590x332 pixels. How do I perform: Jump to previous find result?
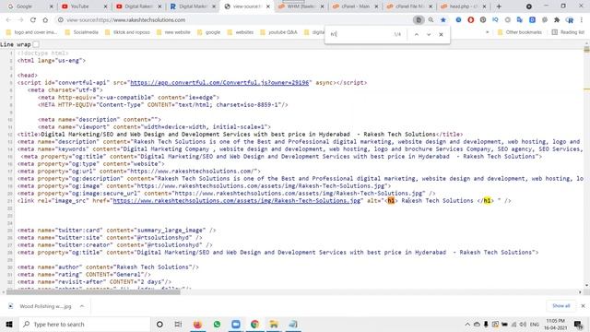coord(417,34)
